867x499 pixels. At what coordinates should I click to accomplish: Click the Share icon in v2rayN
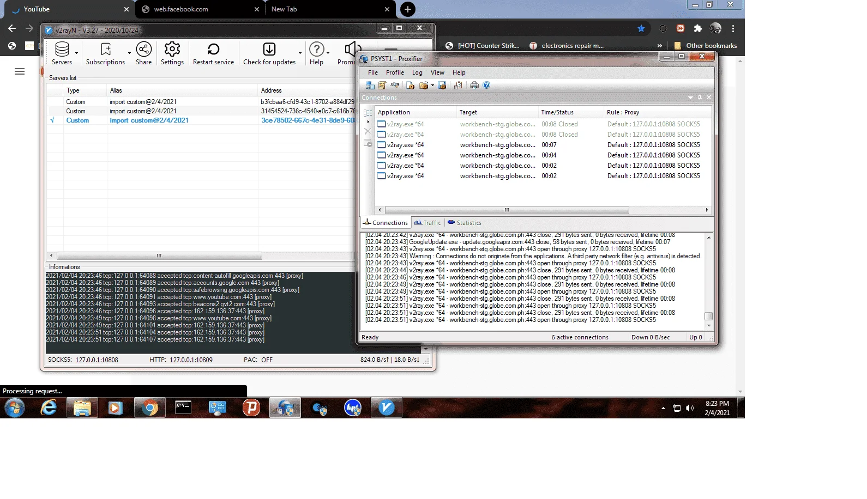[144, 53]
